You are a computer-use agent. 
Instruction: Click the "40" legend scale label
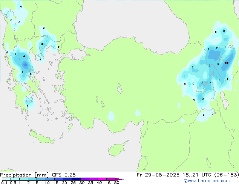tap(99, 182)
